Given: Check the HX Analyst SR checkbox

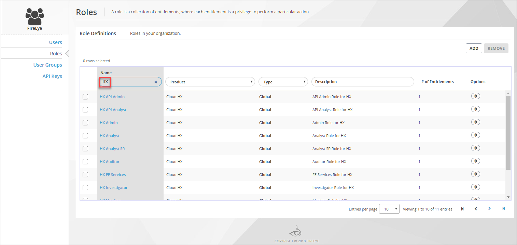Looking at the screenshot, I should click(x=85, y=149).
